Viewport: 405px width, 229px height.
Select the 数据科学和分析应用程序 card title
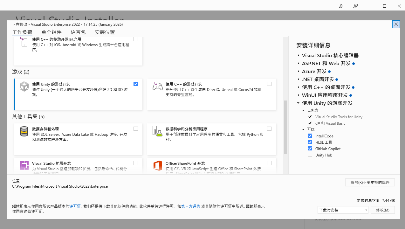coord(187,129)
